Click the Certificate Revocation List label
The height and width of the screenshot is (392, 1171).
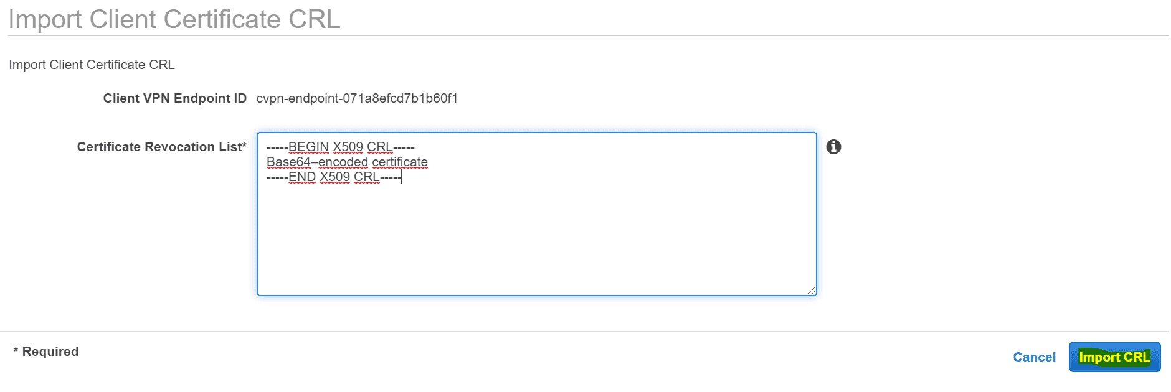[162, 147]
